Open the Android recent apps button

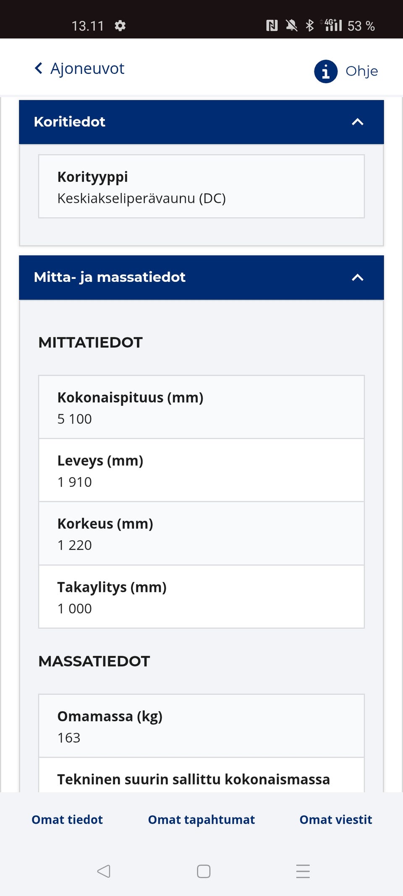pos(303,871)
